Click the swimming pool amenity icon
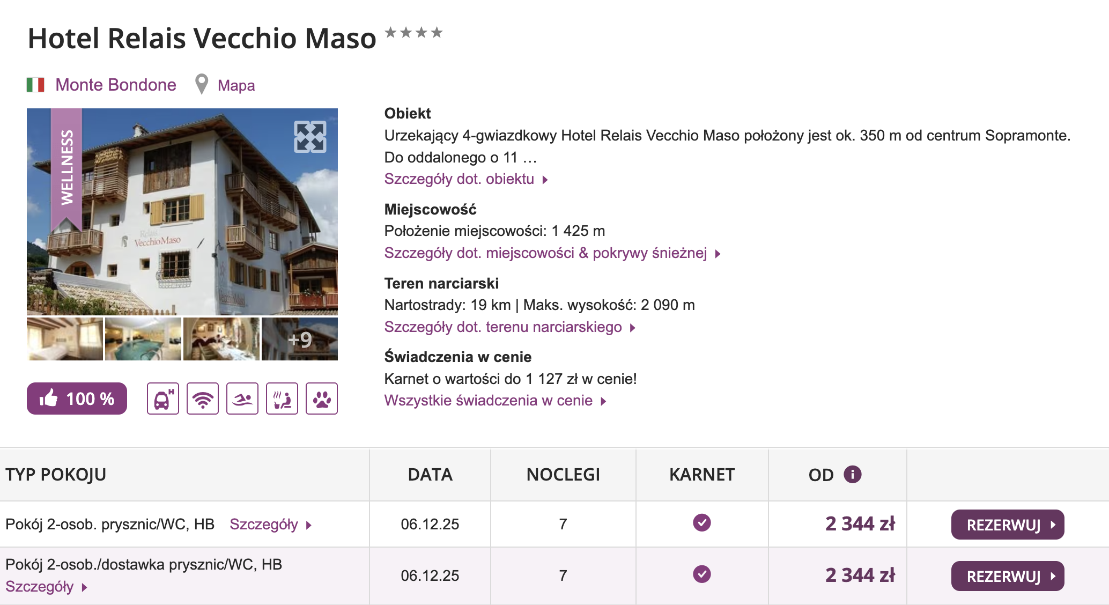 tap(242, 399)
